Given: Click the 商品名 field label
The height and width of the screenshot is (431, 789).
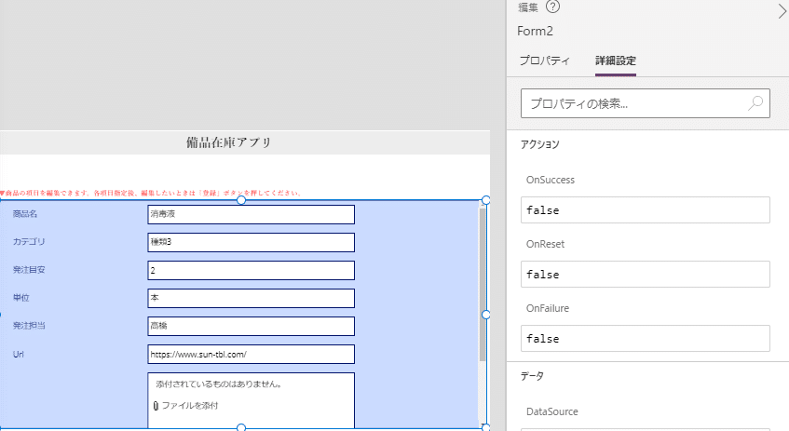Looking at the screenshot, I should click(x=25, y=214).
